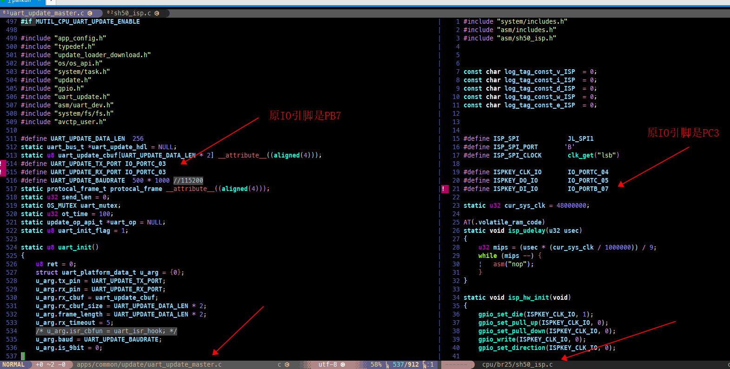The width and height of the screenshot is (730, 369).
Task: Click green cursor block on line 537
Action: pos(23,356)
